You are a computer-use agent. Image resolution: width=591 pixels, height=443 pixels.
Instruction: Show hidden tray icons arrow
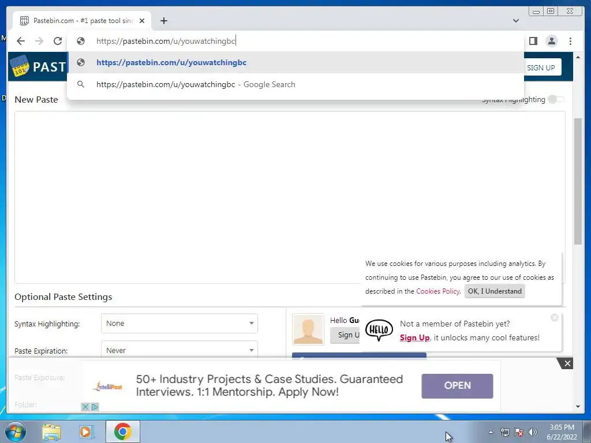click(x=491, y=432)
